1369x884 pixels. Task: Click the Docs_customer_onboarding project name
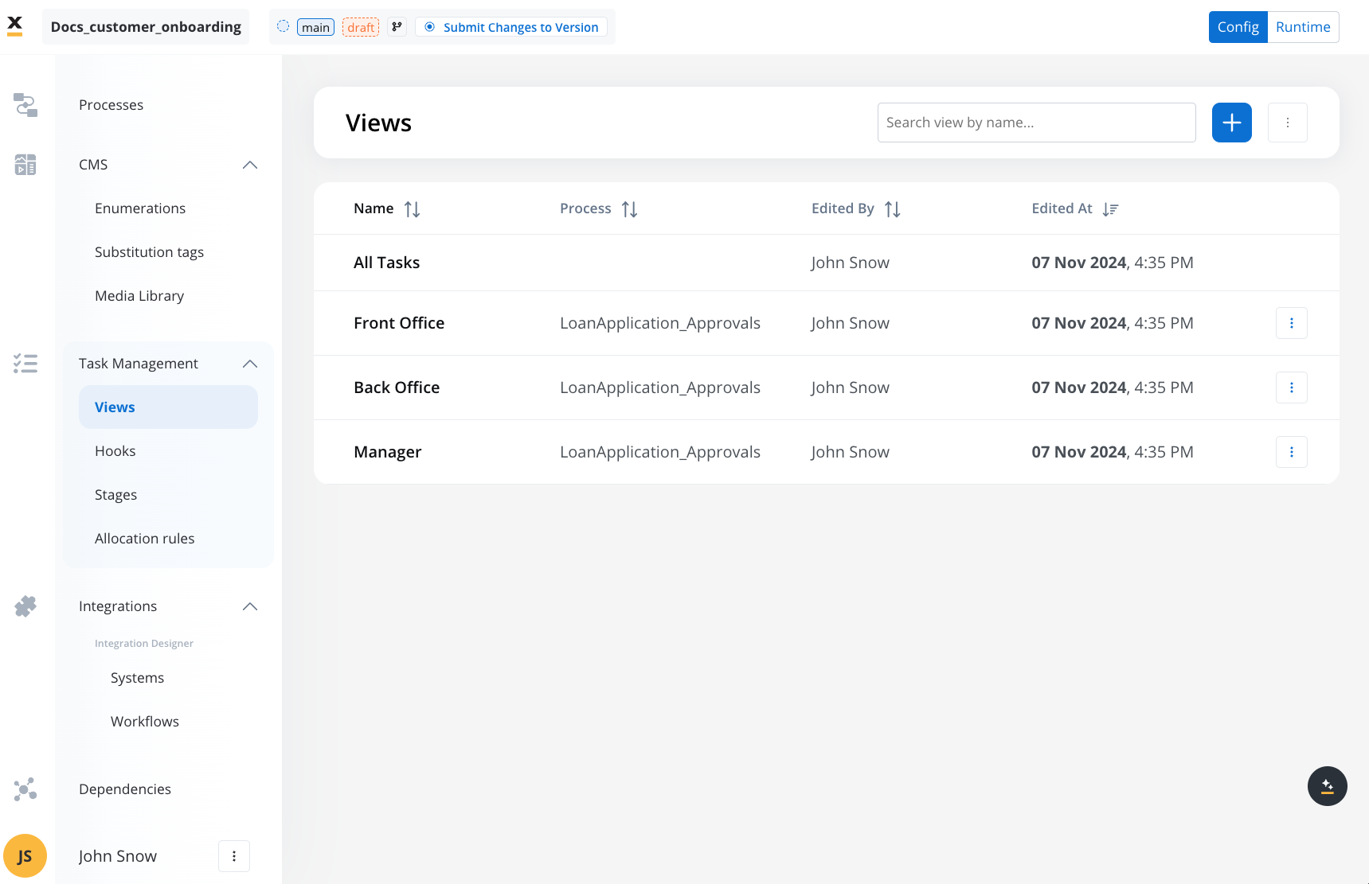(146, 27)
